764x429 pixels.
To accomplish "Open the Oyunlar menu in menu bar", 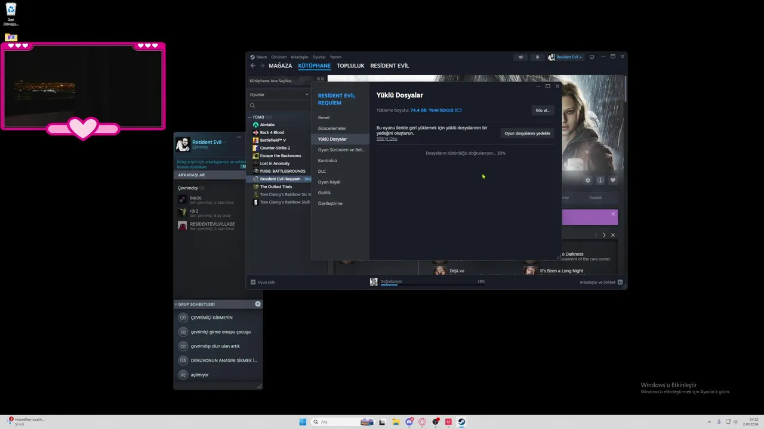I will pyautogui.click(x=319, y=57).
